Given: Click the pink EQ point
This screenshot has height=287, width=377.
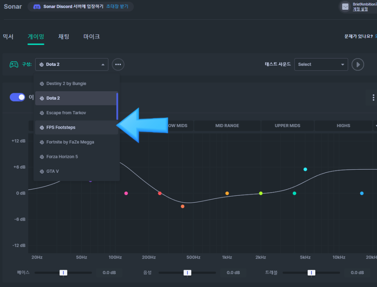Looking at the screenshot, I should click(x=126, y=193).
